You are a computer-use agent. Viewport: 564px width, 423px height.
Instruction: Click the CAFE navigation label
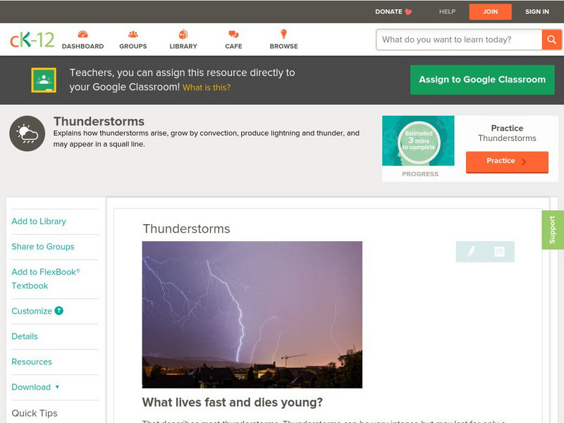(x=233, y=47)
